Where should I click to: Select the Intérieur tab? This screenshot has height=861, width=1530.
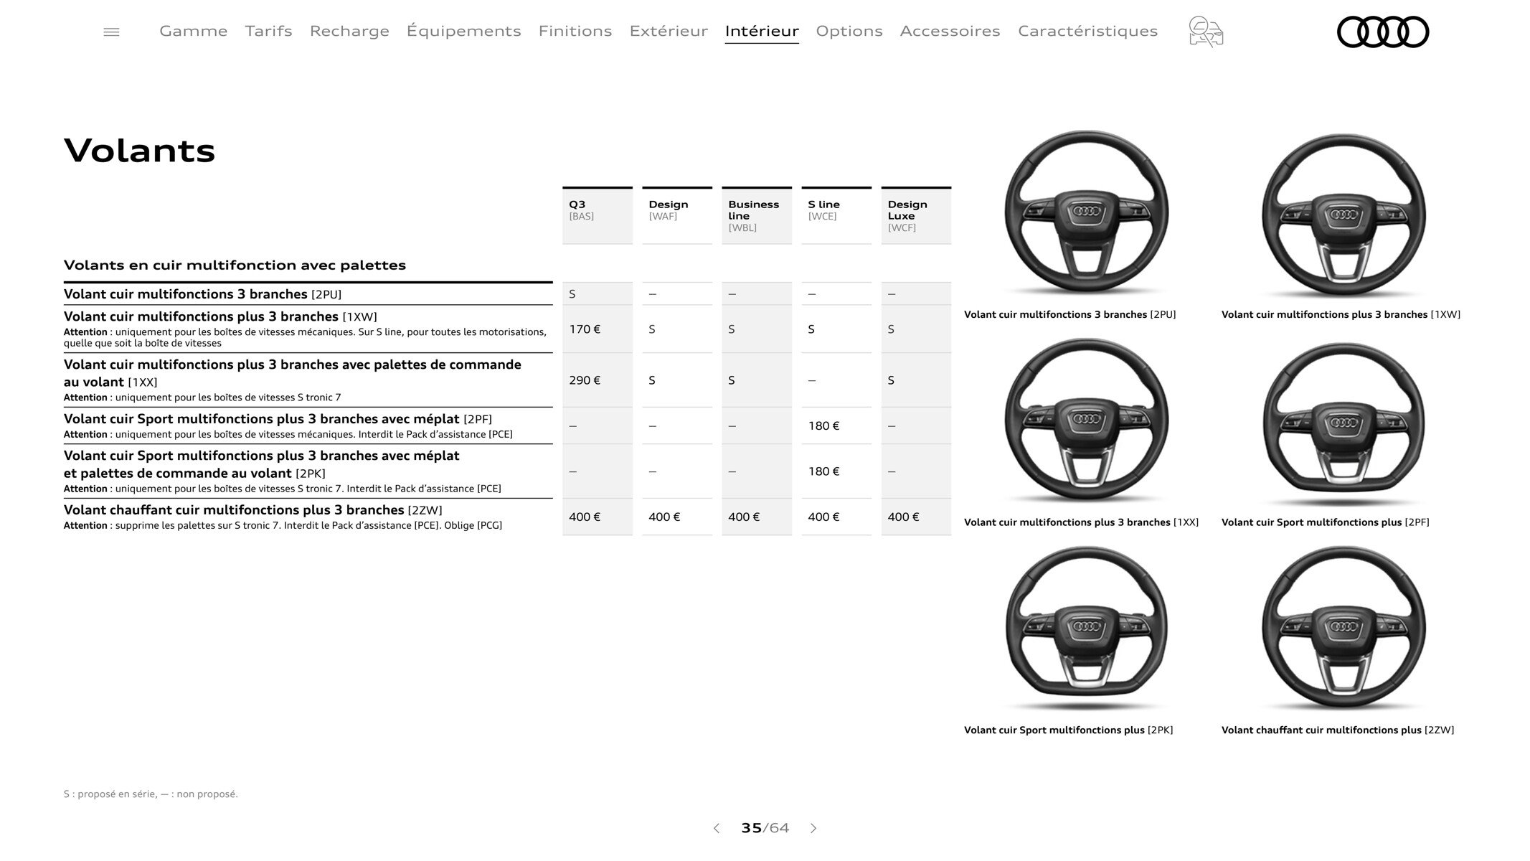click(x=762, y=31)
